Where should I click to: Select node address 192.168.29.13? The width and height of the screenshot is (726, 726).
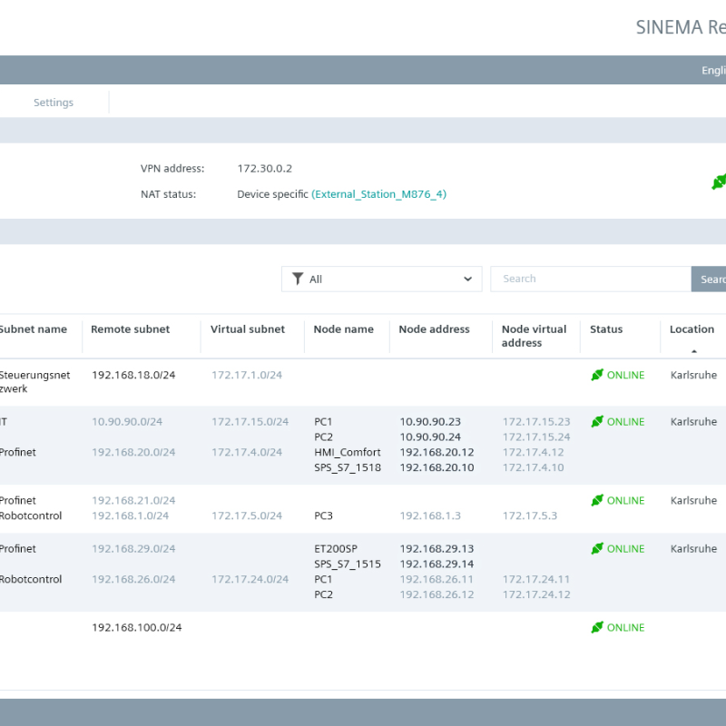437,549
